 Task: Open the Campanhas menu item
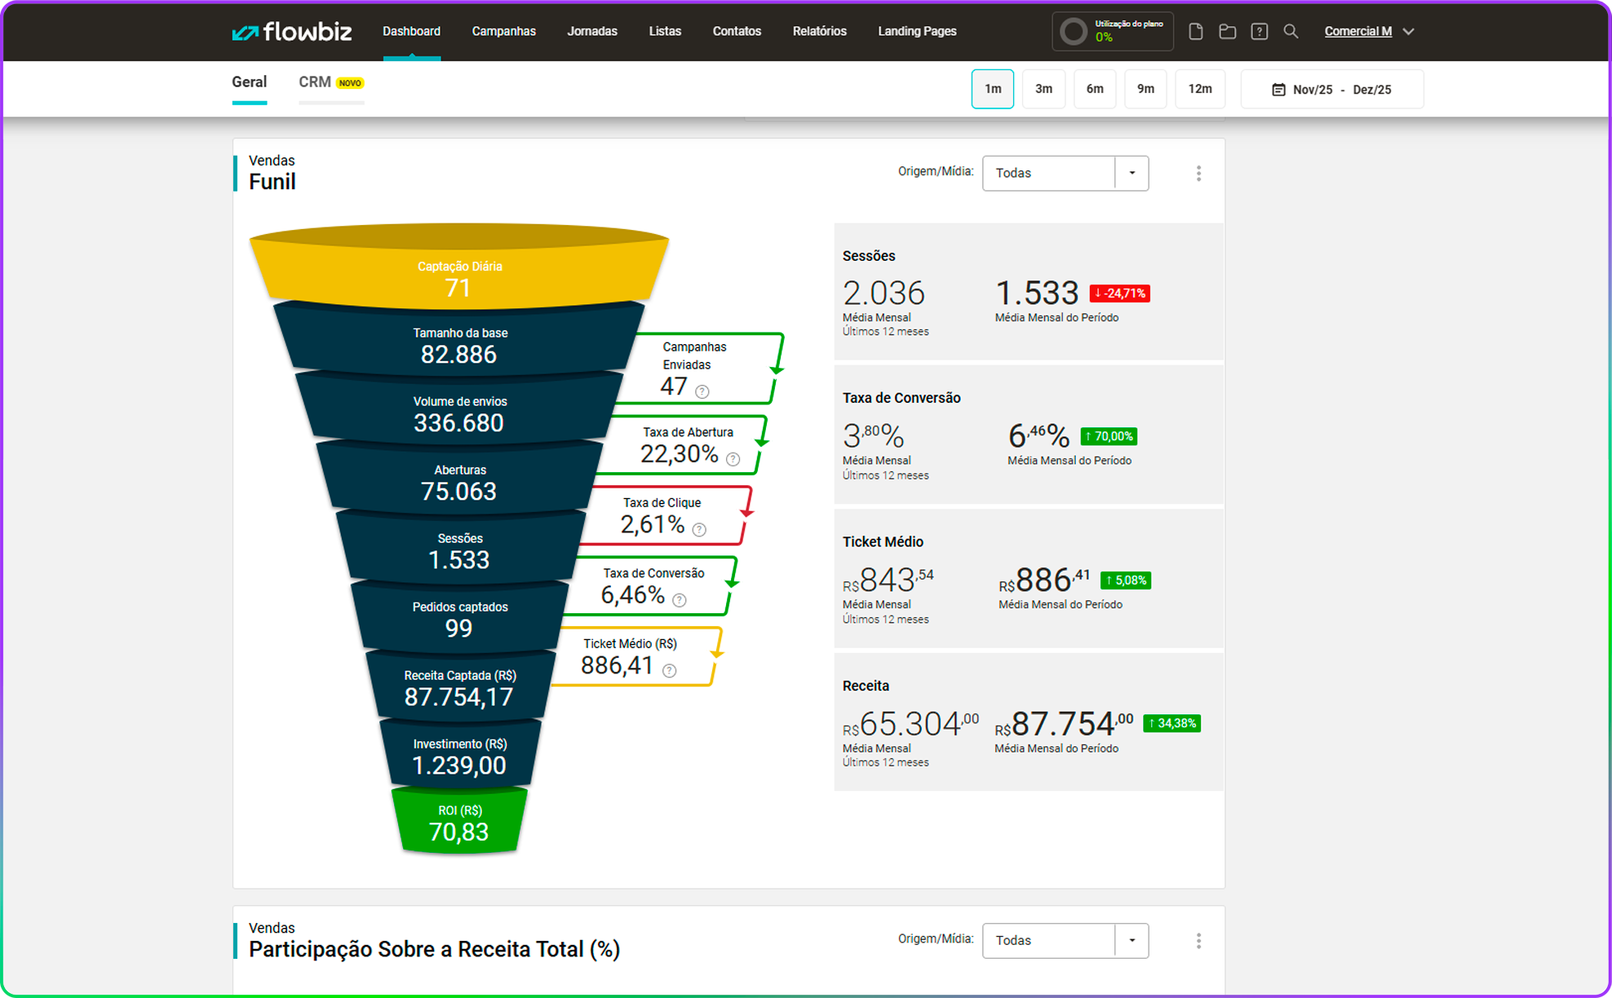(503, 31)
